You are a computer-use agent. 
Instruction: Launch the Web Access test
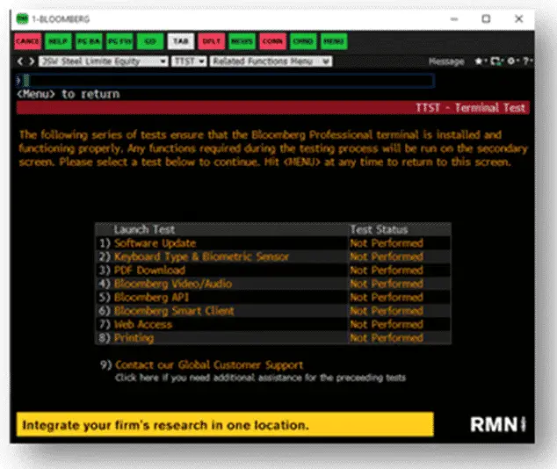[x=143, y=324]
